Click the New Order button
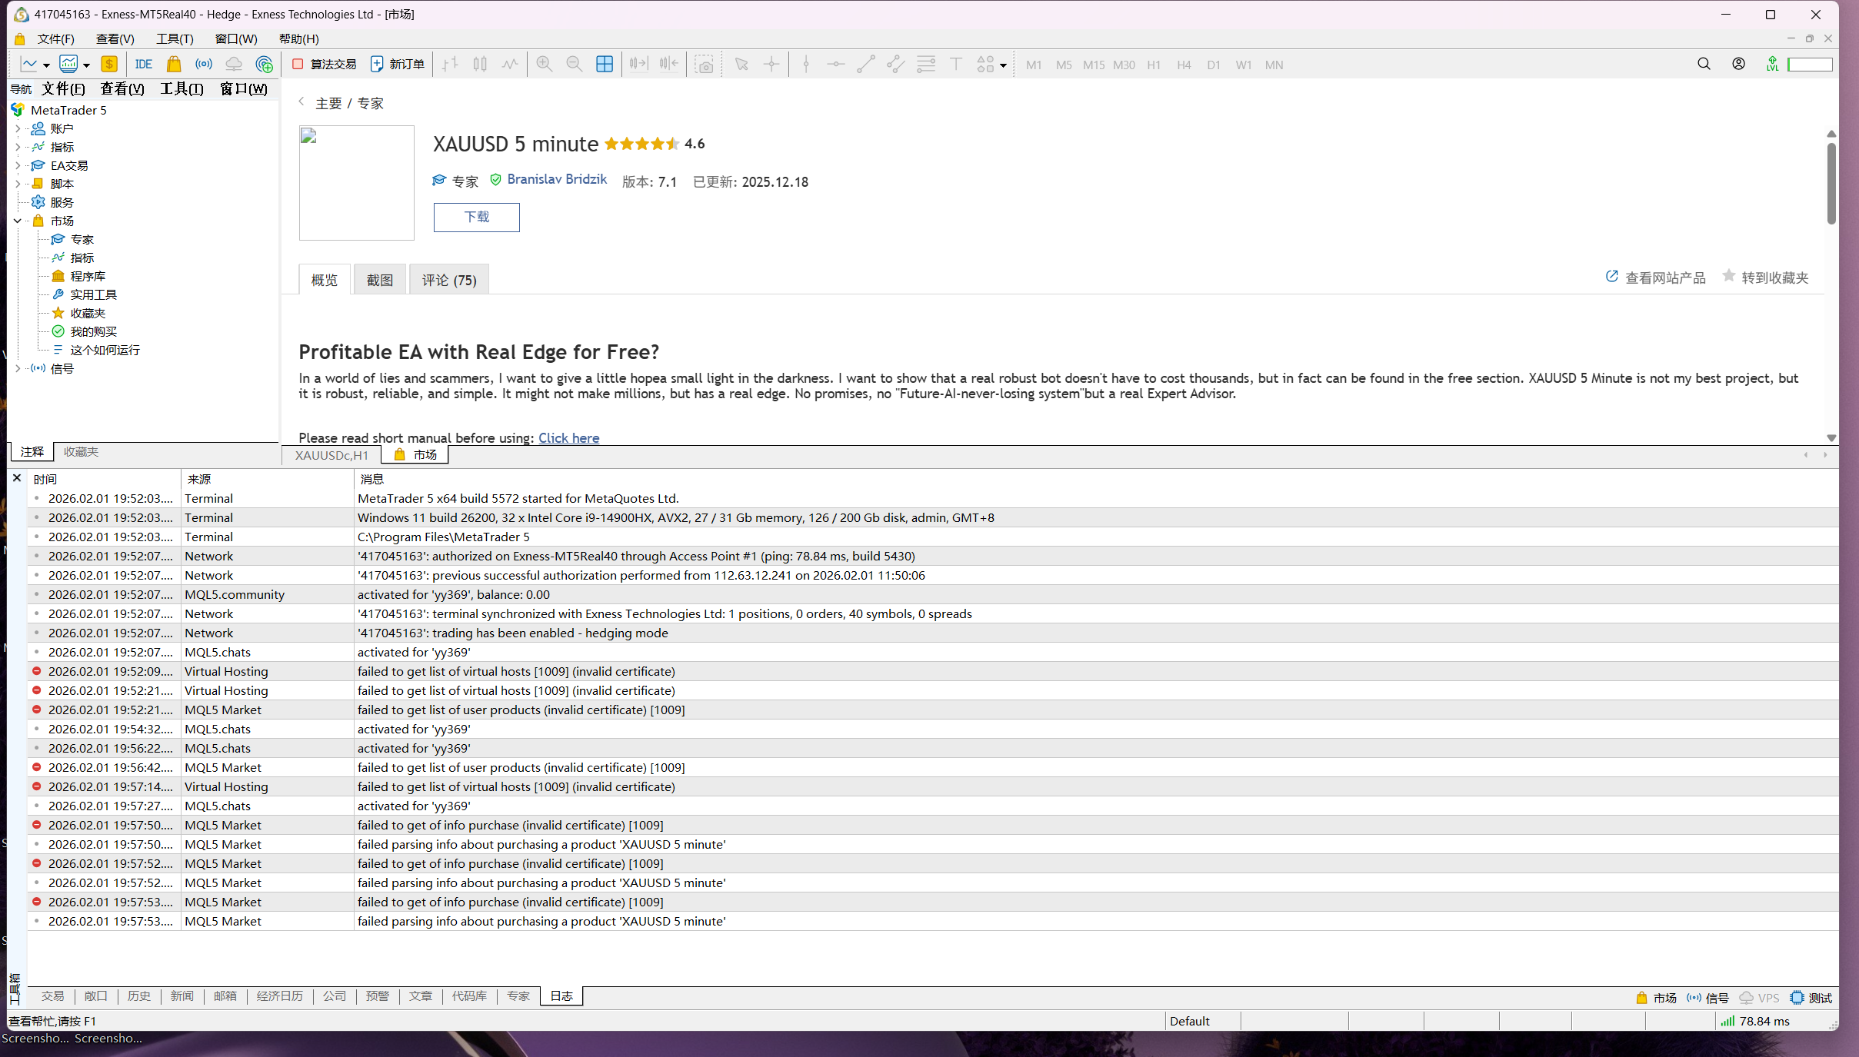The height and width of the screenshot is (1057, 1859). tap(398, 65)
